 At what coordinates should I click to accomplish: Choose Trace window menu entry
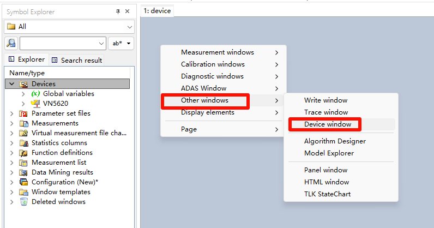pos(326,112)
